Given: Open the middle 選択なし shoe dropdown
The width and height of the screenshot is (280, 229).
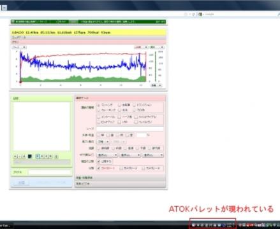Looking at the screenshot, I should pos(130,155).
